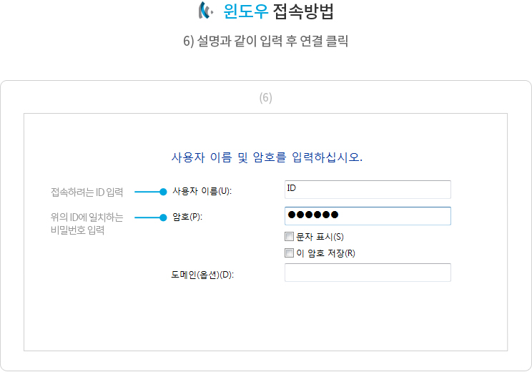The height and width of the screenshot is (372, 532).
Task: Click the 도메인(옵션)(D): label
Action: [x=202, y=275]
